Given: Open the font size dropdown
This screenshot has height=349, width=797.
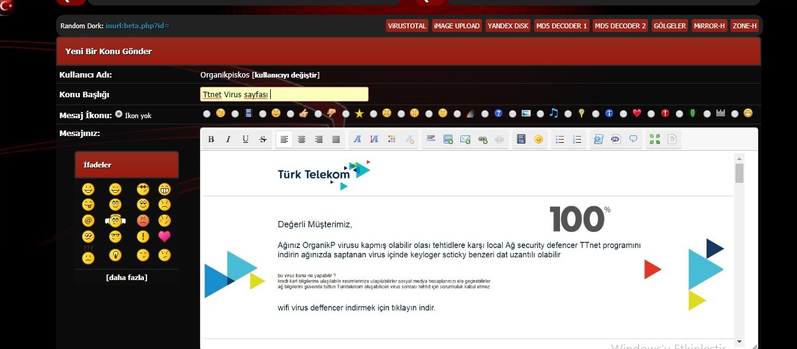Looking at the screenshot, I should point(375,140).
